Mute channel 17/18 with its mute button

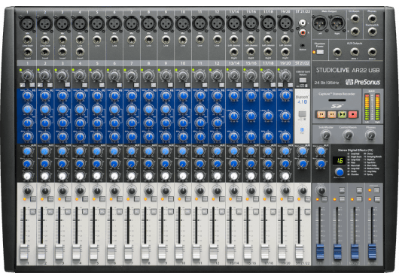273,199
